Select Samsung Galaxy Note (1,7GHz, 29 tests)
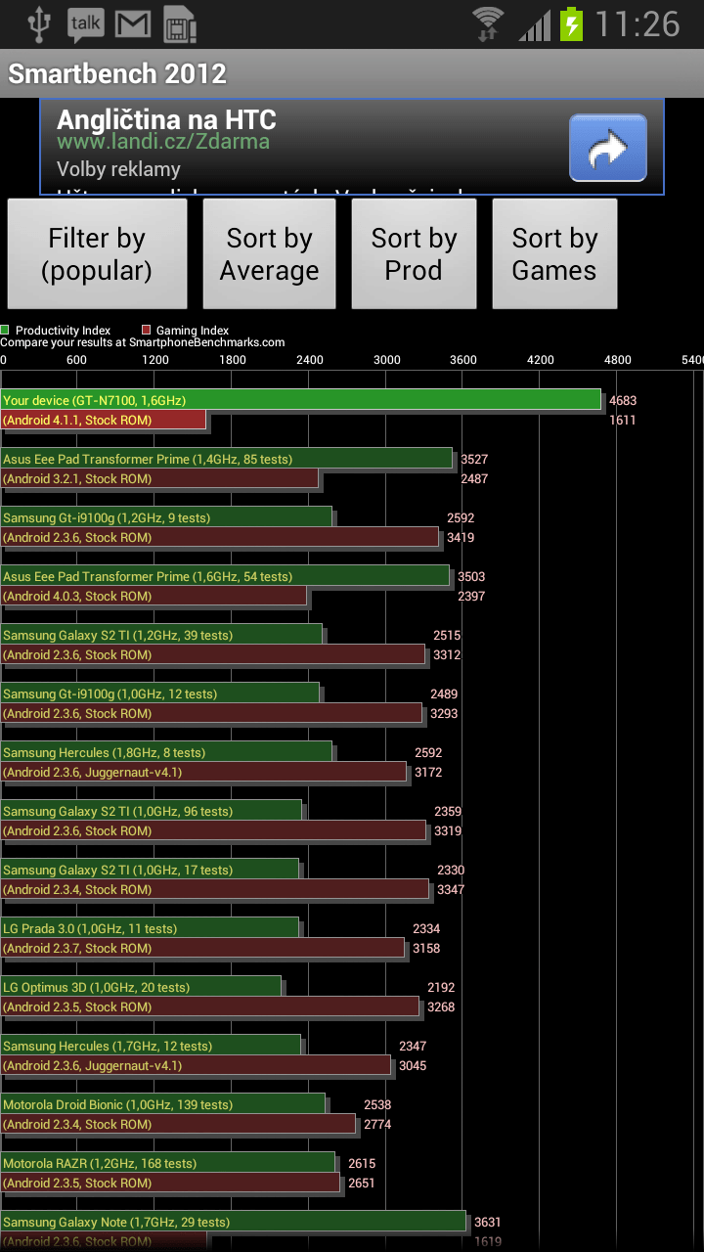The image size is (704, 1252). point(234,1222)
